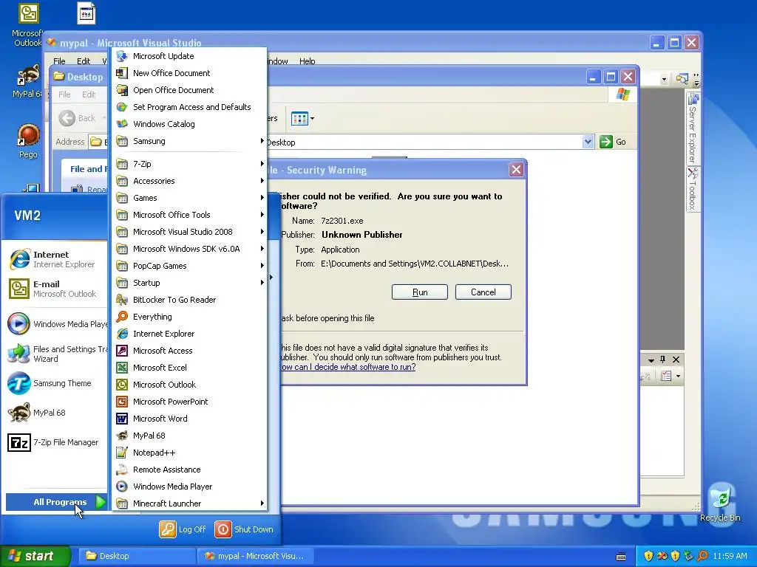757x567 pixels.
Task: Close the Security Warning dialog
Action: tap(516, 170)
